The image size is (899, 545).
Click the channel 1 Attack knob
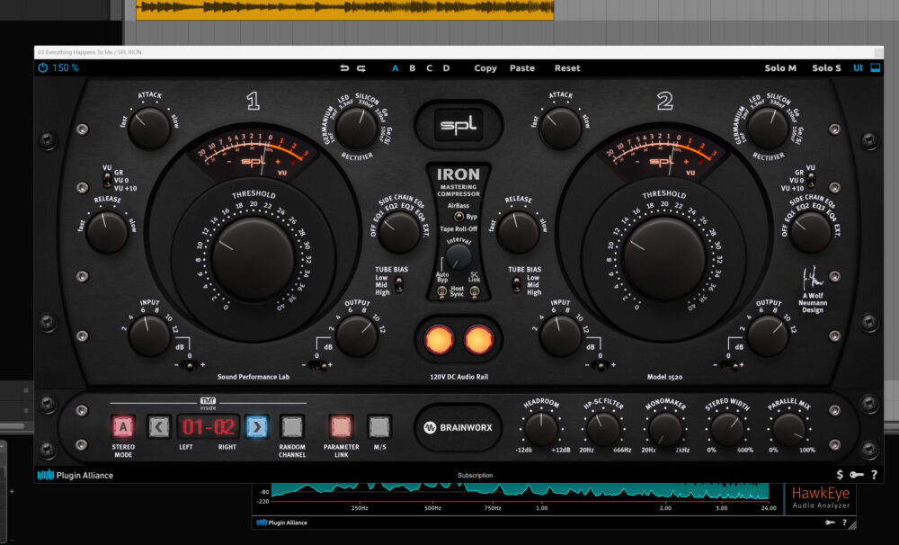pos(149,128)
